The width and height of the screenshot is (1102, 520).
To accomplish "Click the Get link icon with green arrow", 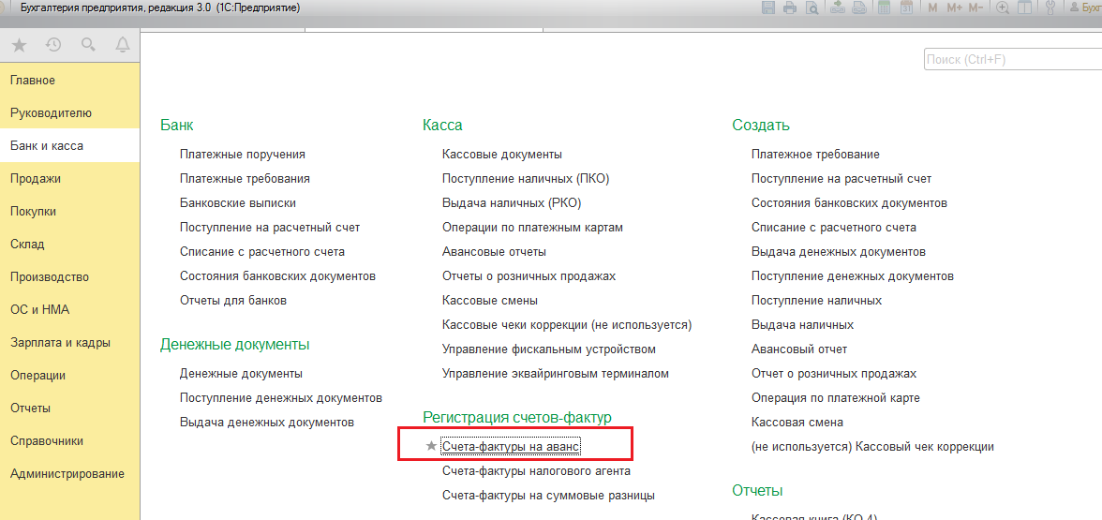I will click(838, 8).
